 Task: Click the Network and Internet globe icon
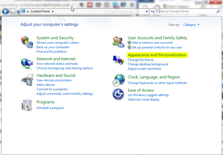[x=27, y=64]
